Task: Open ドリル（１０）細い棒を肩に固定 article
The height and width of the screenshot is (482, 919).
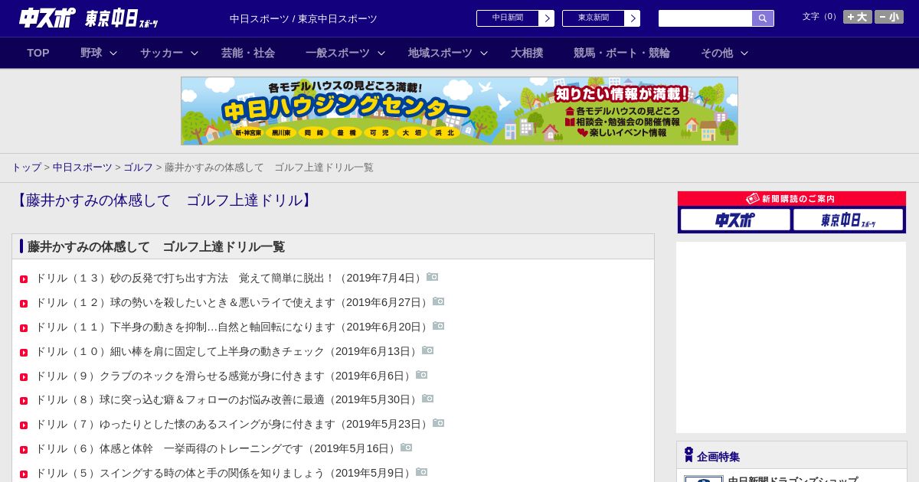Action: (227, 351)
